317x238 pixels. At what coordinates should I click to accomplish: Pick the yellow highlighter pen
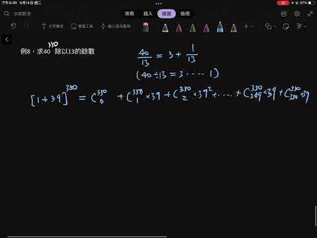click(234, 28)
